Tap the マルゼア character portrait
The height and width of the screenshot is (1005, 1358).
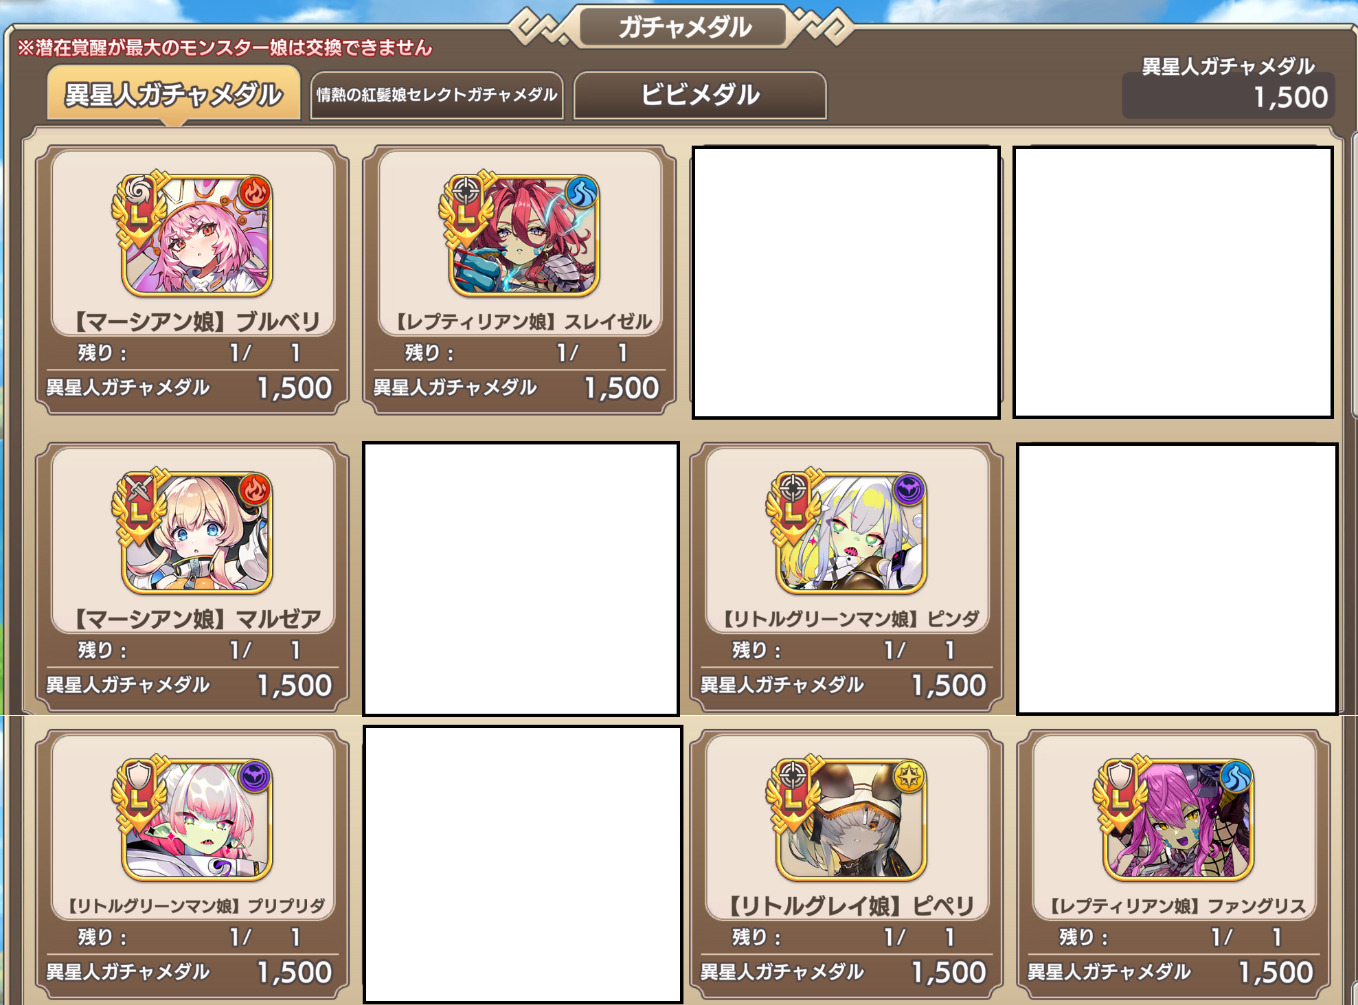[197, 533]
